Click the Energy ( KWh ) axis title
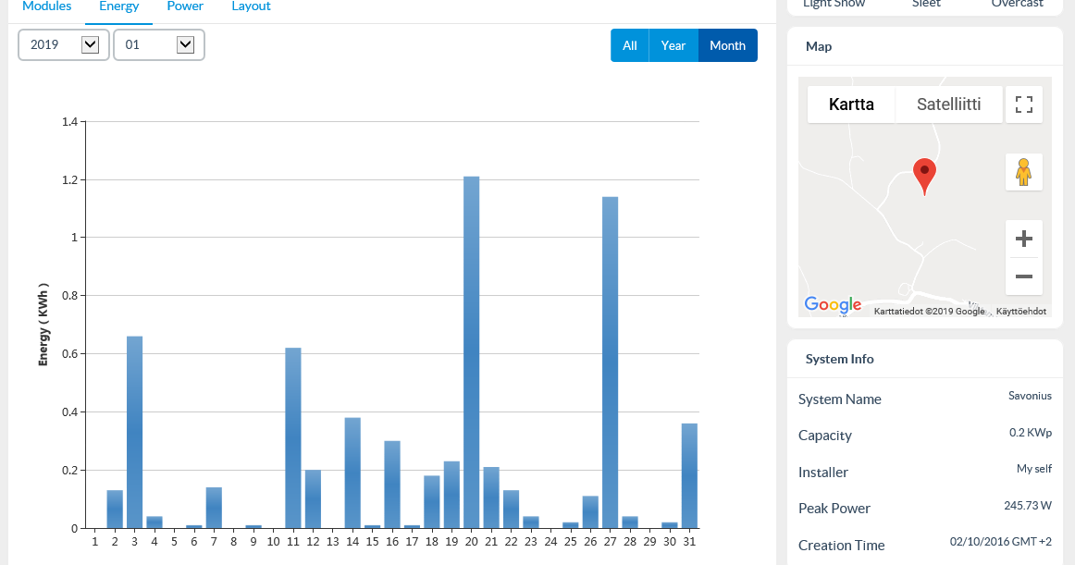Screen dimensions: 1075x565 [43, 325]
